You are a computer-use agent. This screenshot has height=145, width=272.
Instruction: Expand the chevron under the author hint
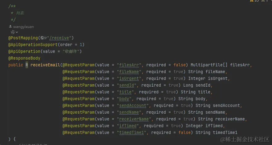point(17,32)
